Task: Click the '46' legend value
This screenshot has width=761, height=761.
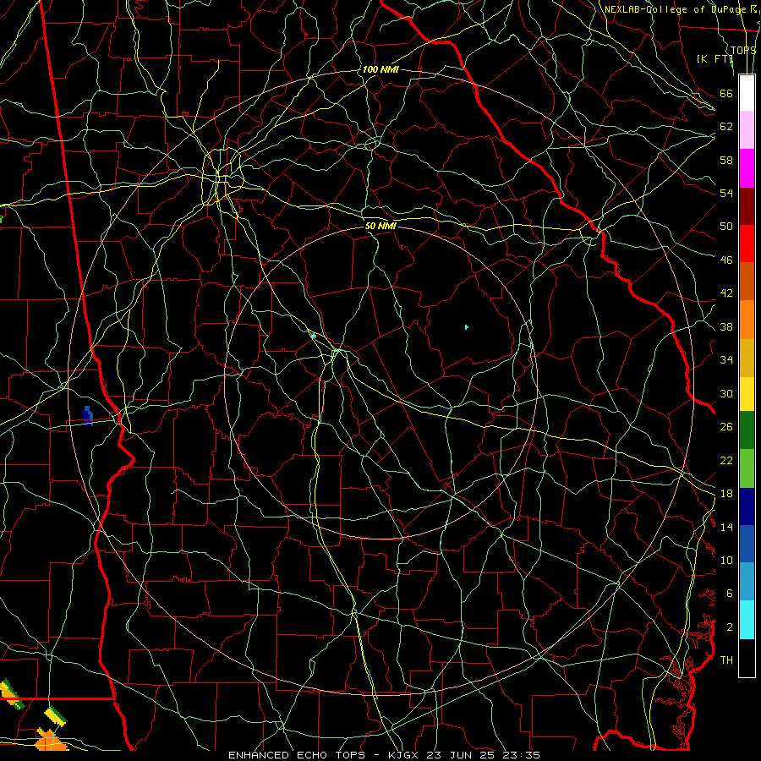Action: pos(726,260)
